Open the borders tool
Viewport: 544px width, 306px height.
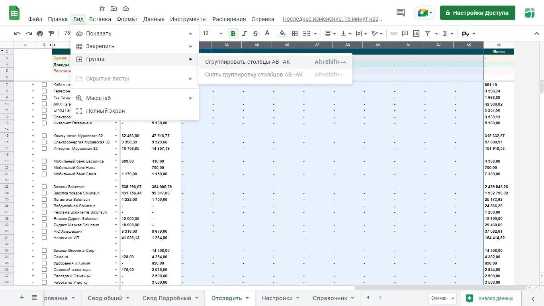295,33
